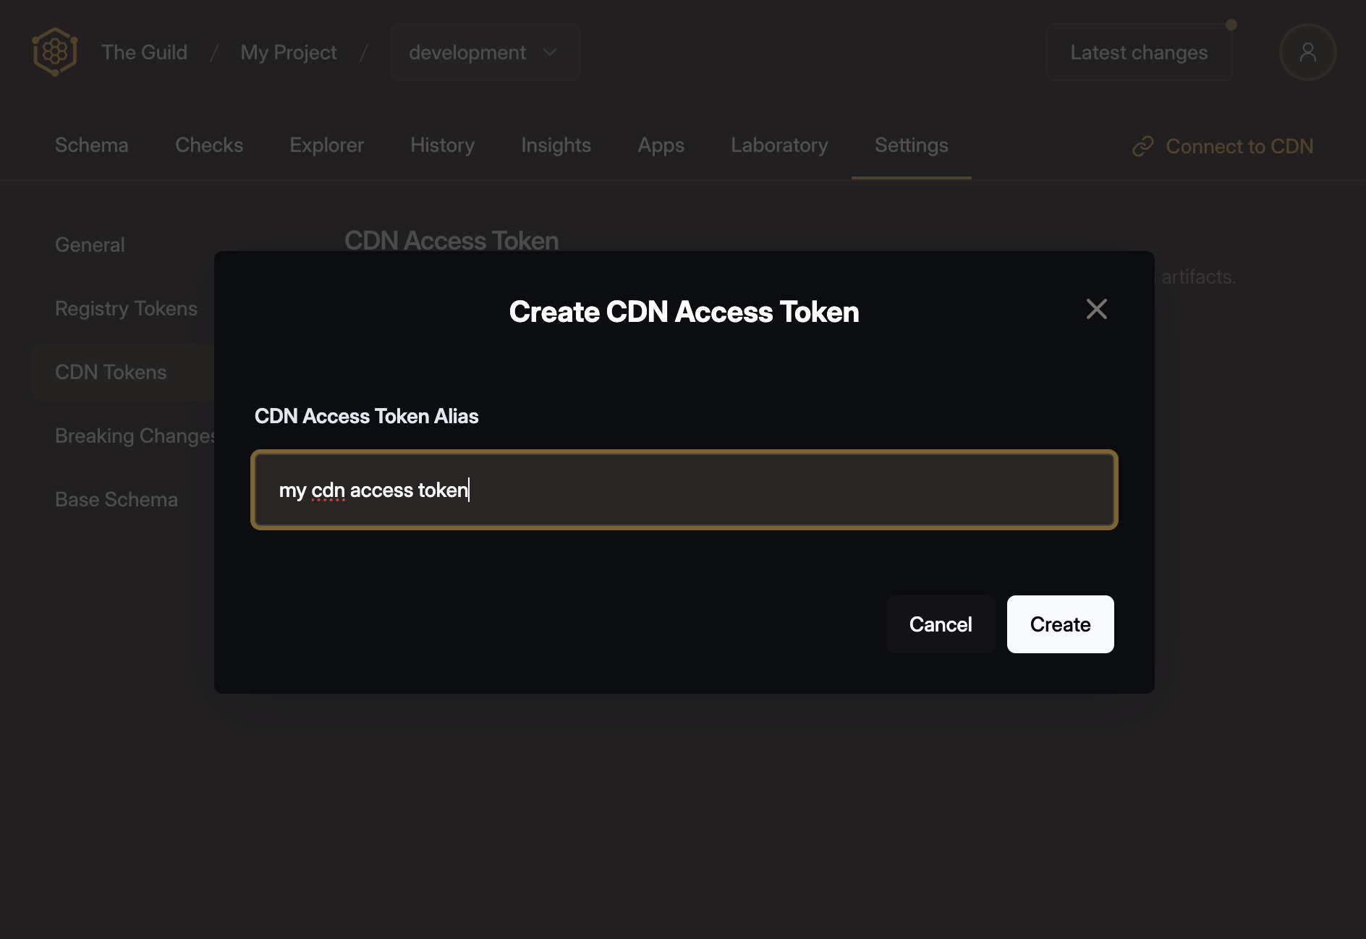Select the Explorer tab
1366x939 pixels.
[326, 145]
